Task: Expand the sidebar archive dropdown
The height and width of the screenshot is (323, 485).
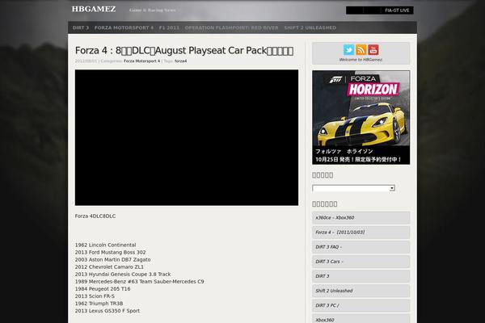Action: pos(353,188)
